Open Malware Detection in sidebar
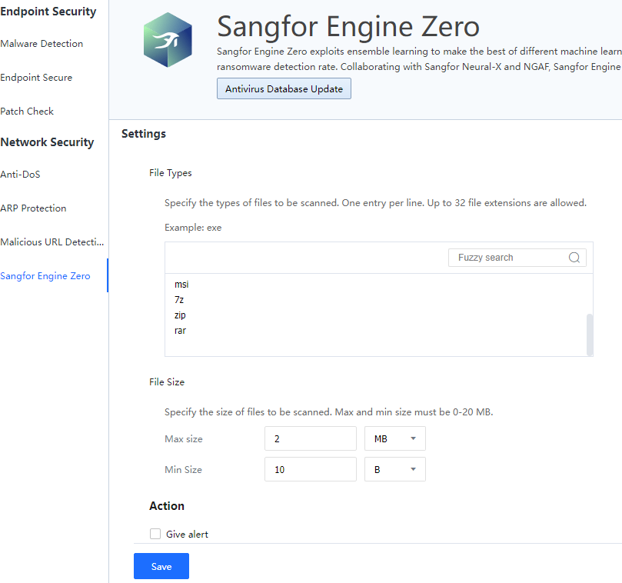 (x=42, y=44)
